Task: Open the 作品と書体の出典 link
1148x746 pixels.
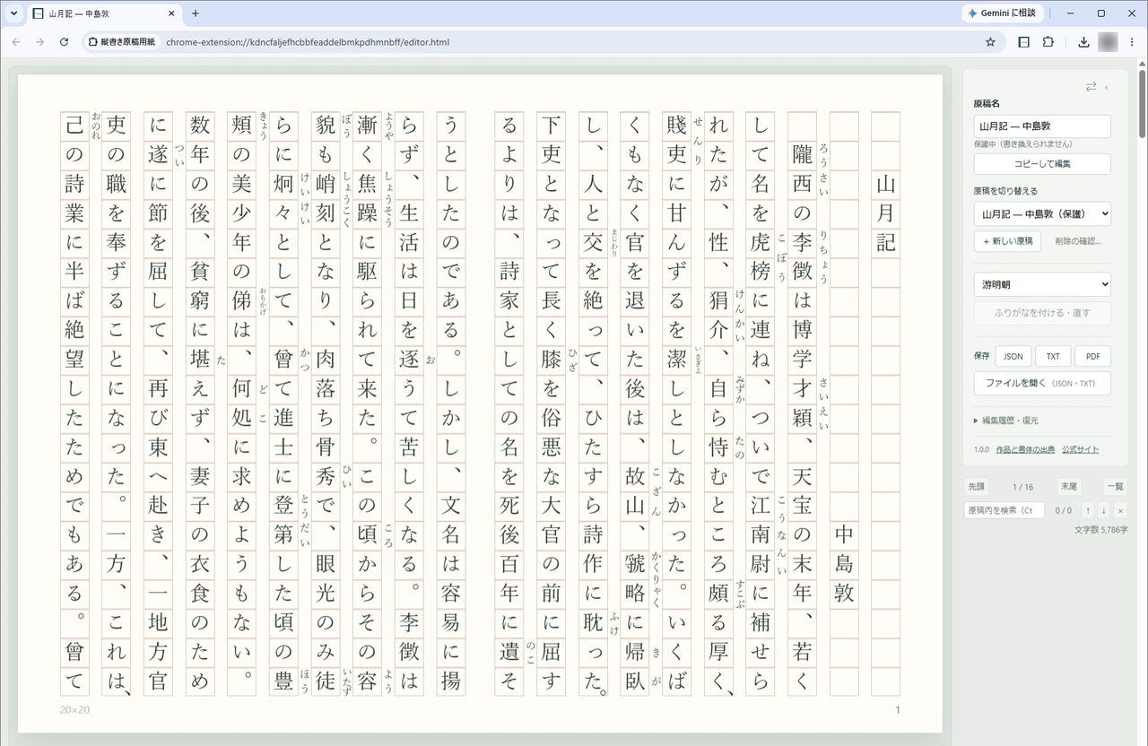Action: [1025, 449]
